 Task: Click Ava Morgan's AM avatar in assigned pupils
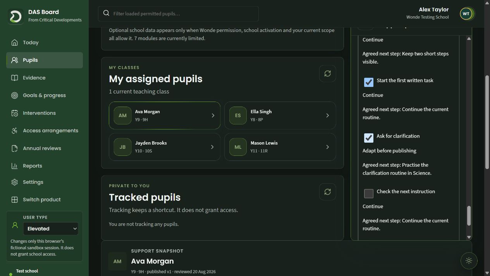(x=122, y=116)
